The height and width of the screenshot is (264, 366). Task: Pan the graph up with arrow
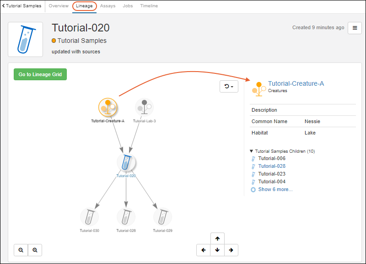[217, 238]
